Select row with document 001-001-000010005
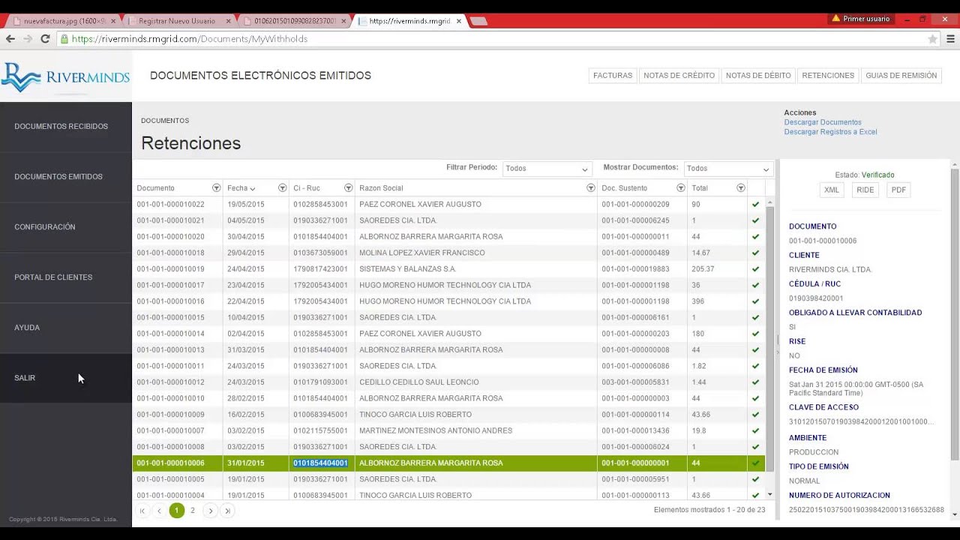This screenshot has width=960, height=540. (449, 479)
